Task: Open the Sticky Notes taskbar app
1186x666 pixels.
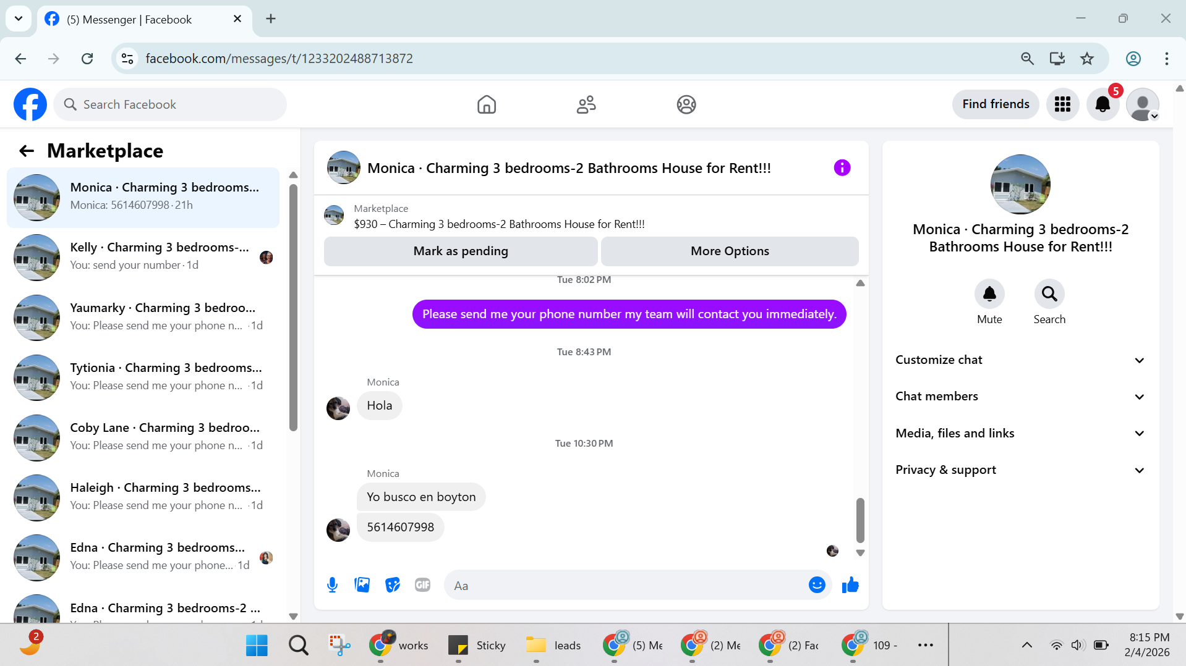Action: (477, 645)
